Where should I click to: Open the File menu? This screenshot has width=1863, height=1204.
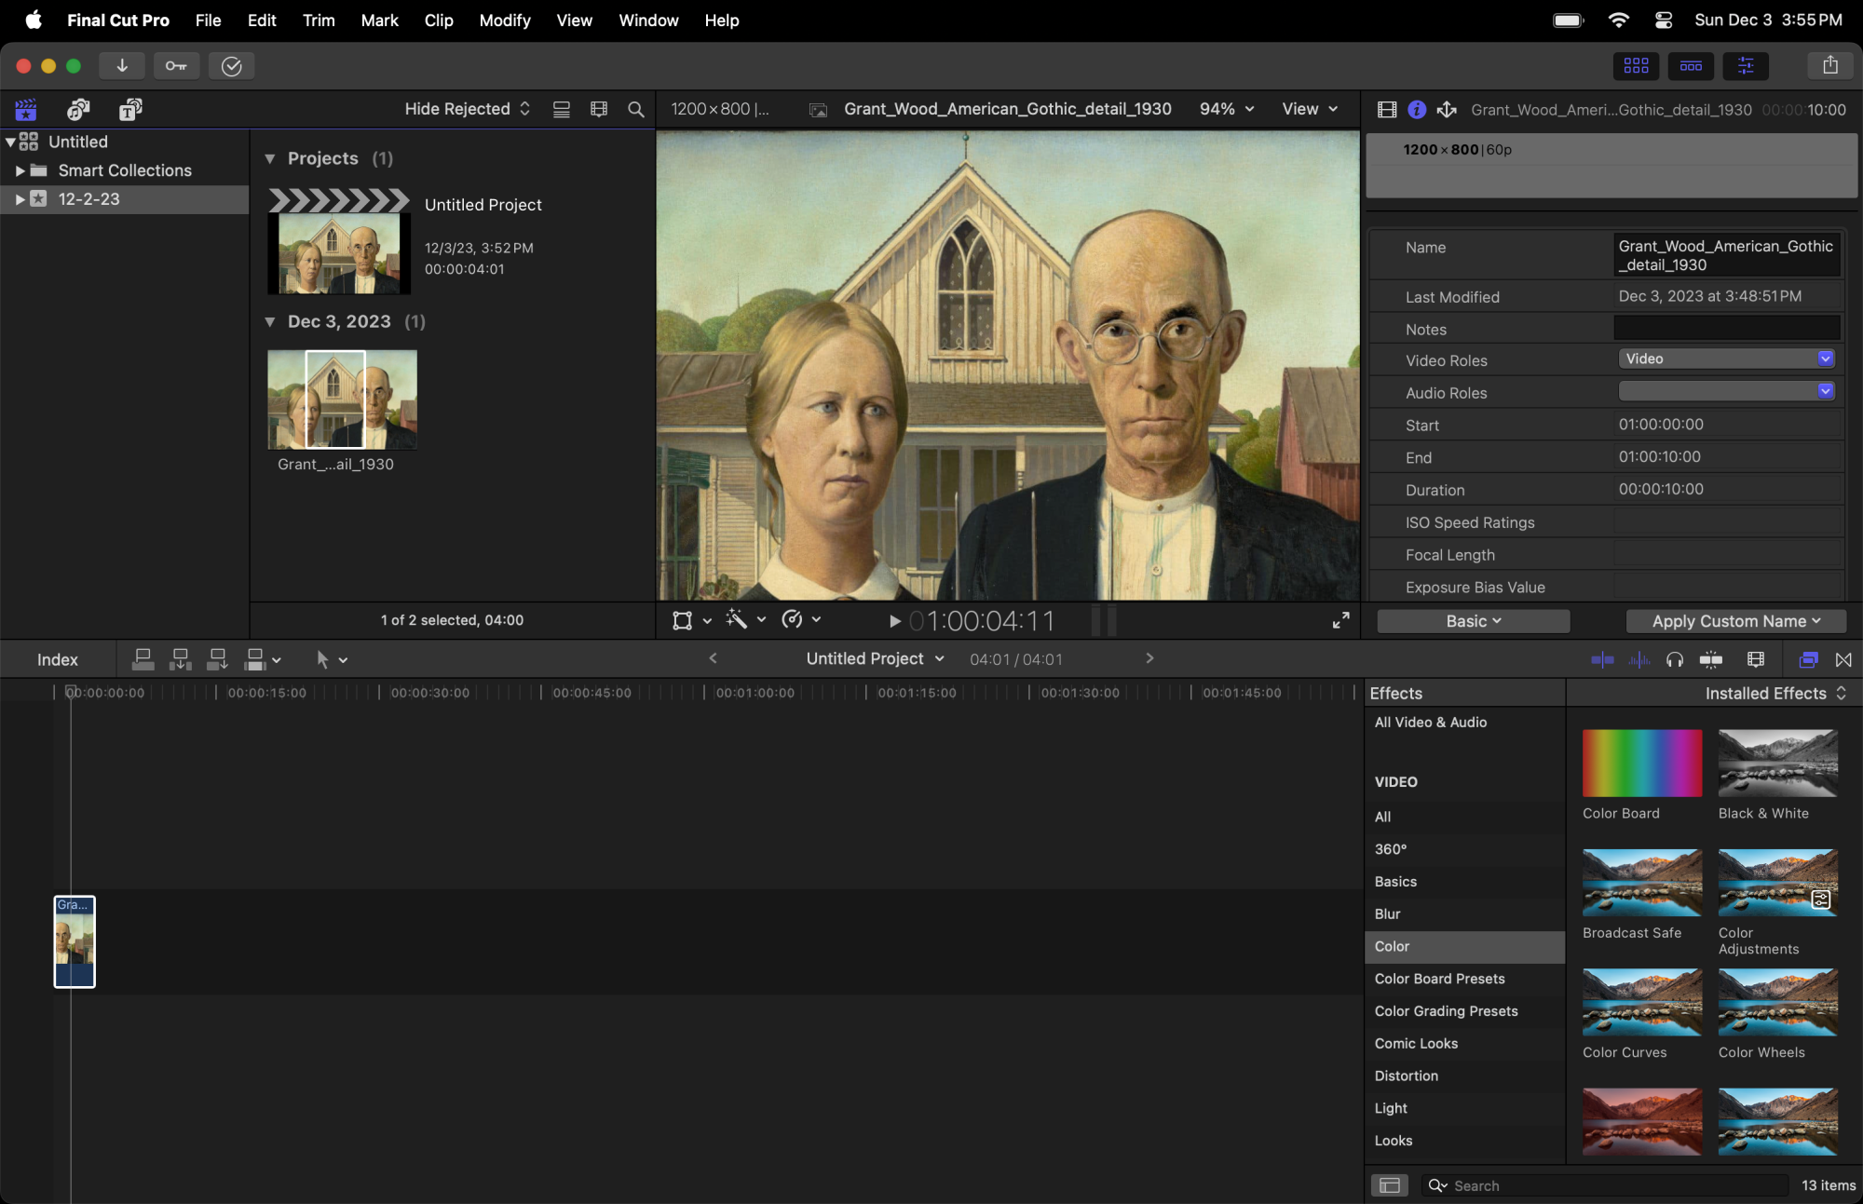click(x=208, y=20)
